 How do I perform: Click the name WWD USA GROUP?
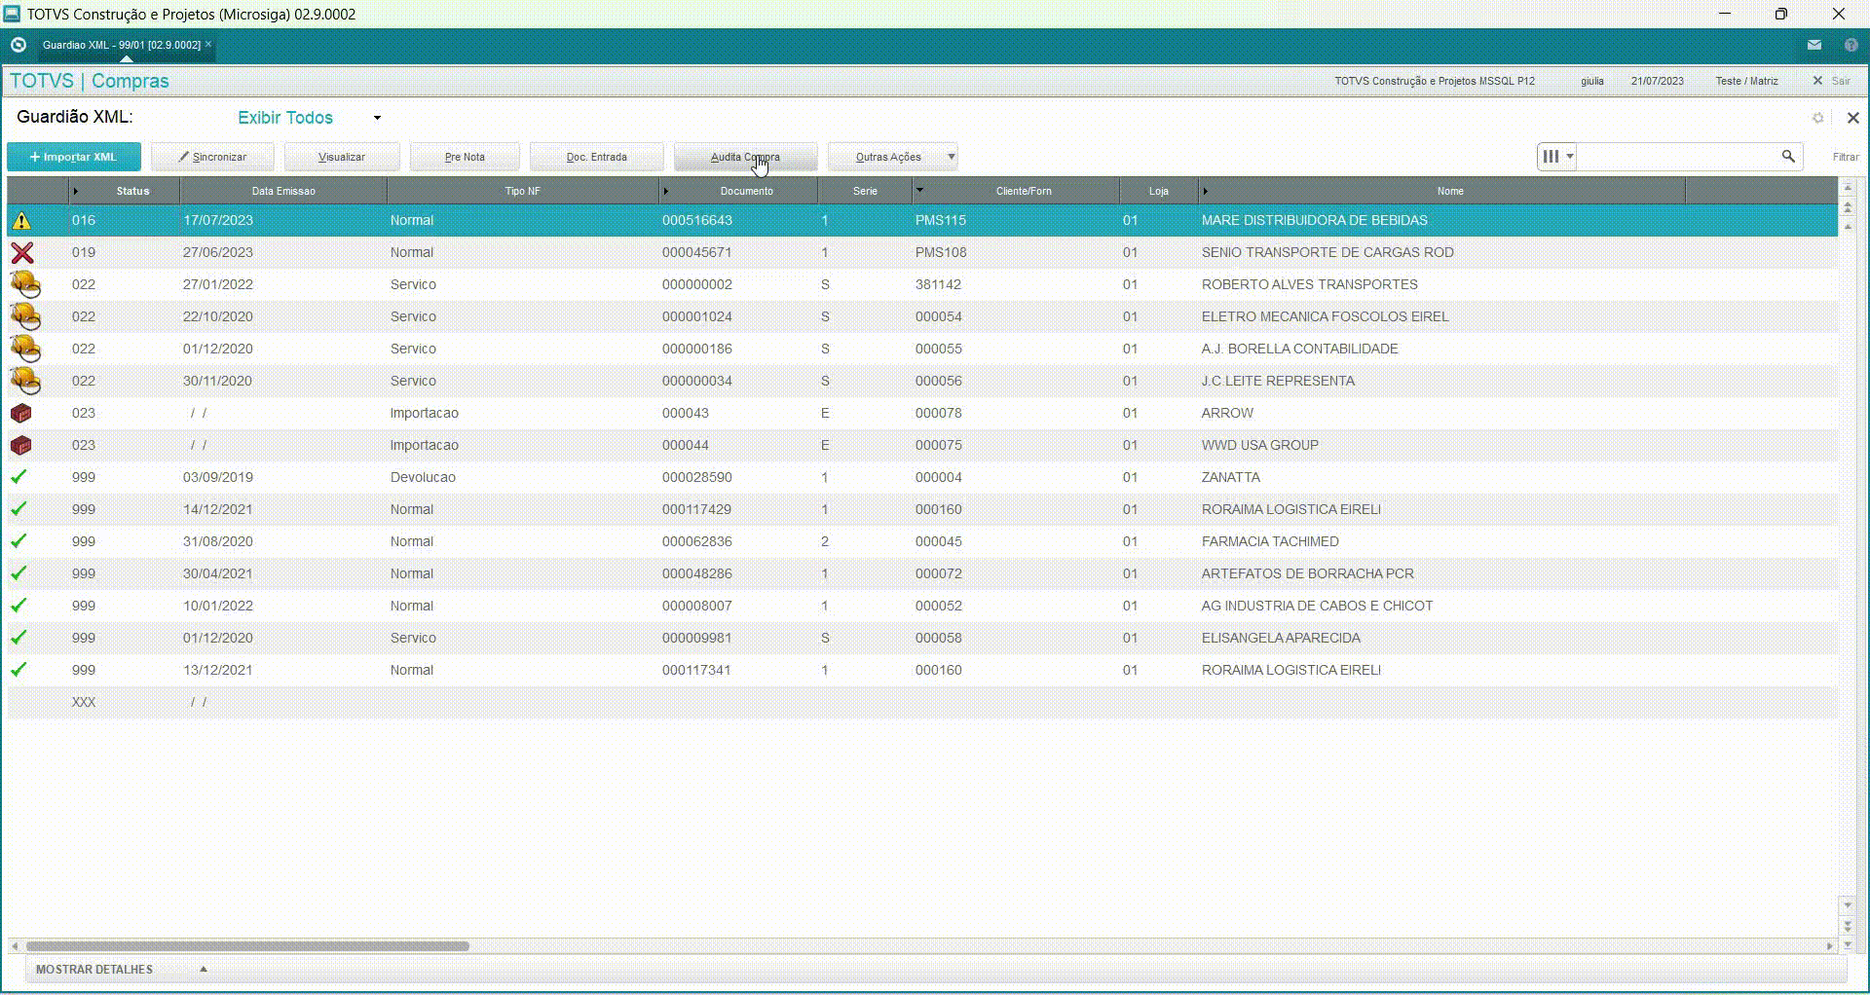[x=1260, y=446]
